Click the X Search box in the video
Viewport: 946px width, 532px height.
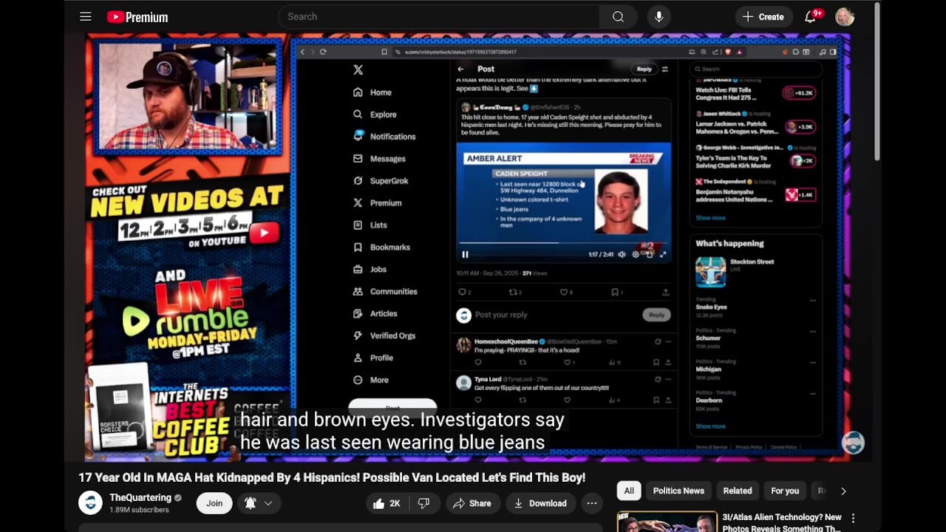[756, 69]
